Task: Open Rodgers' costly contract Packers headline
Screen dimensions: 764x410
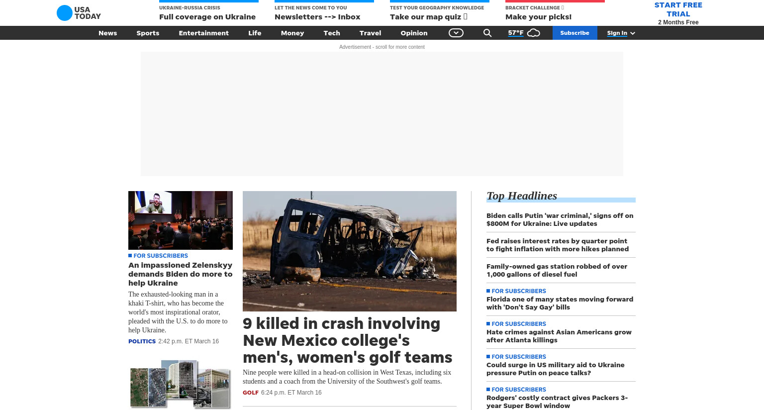Action: pyautogui.click(x=557, y=402)
